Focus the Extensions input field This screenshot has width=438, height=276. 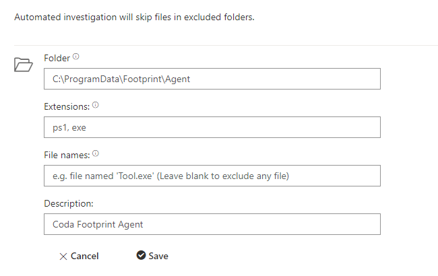click(212, 127)
